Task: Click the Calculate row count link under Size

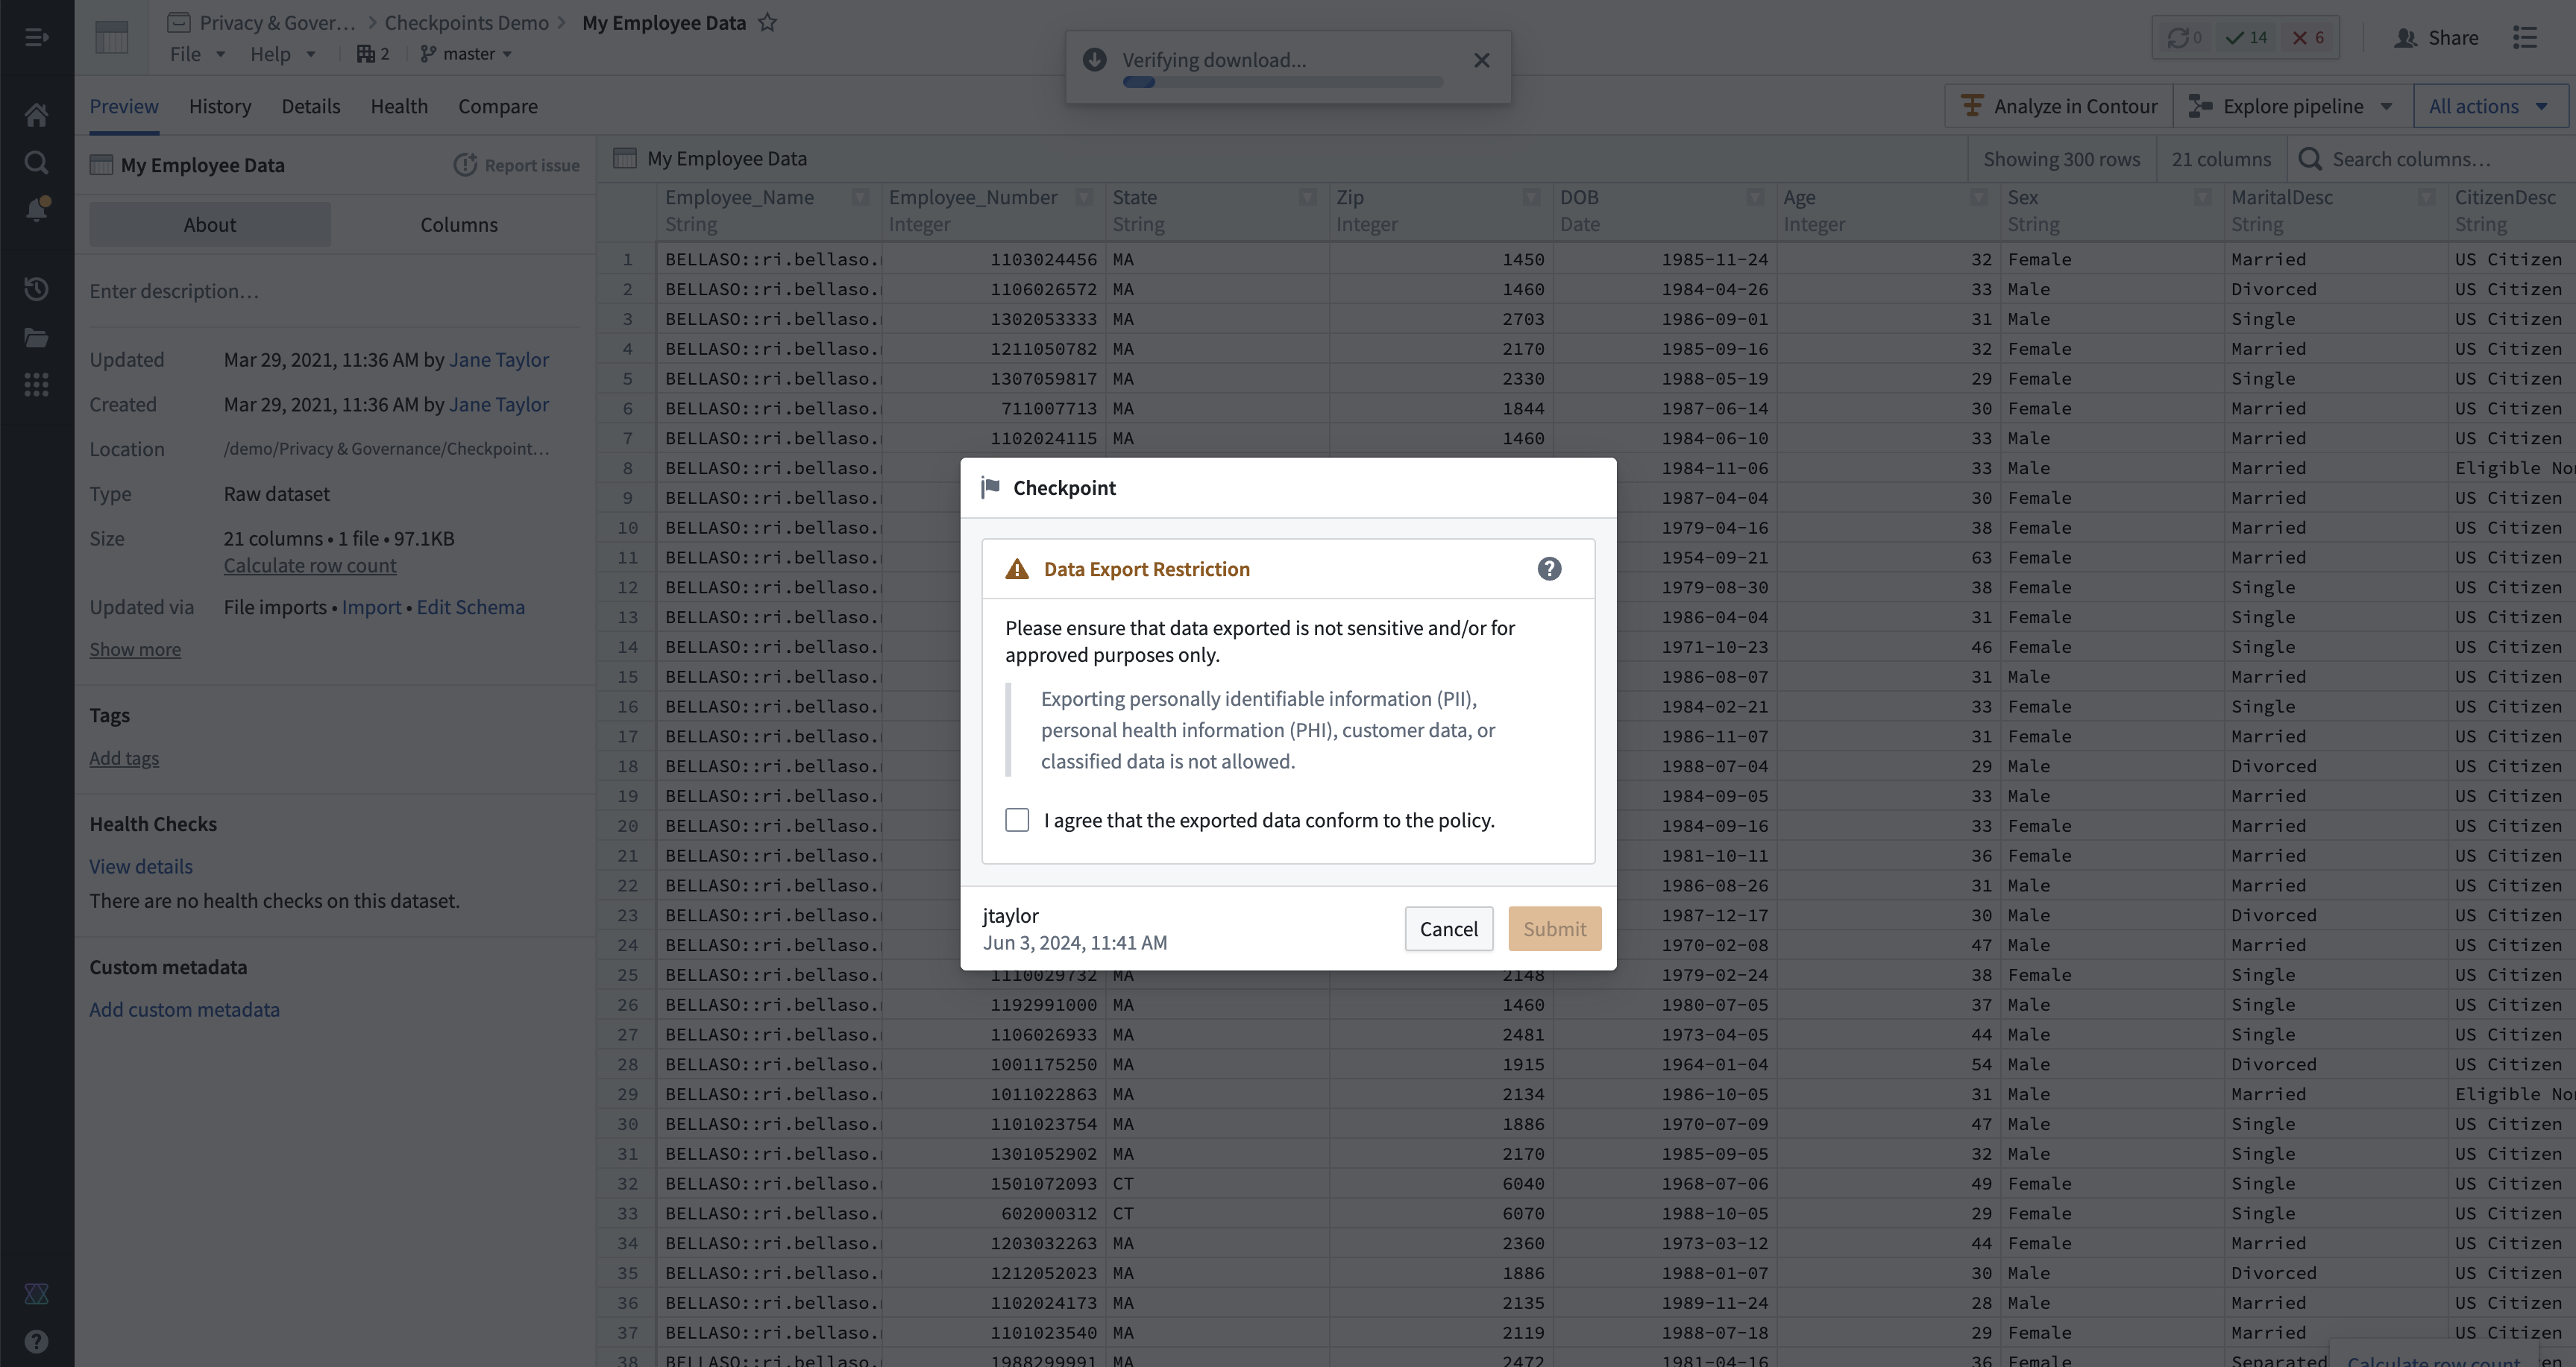Action: (310, 564)
